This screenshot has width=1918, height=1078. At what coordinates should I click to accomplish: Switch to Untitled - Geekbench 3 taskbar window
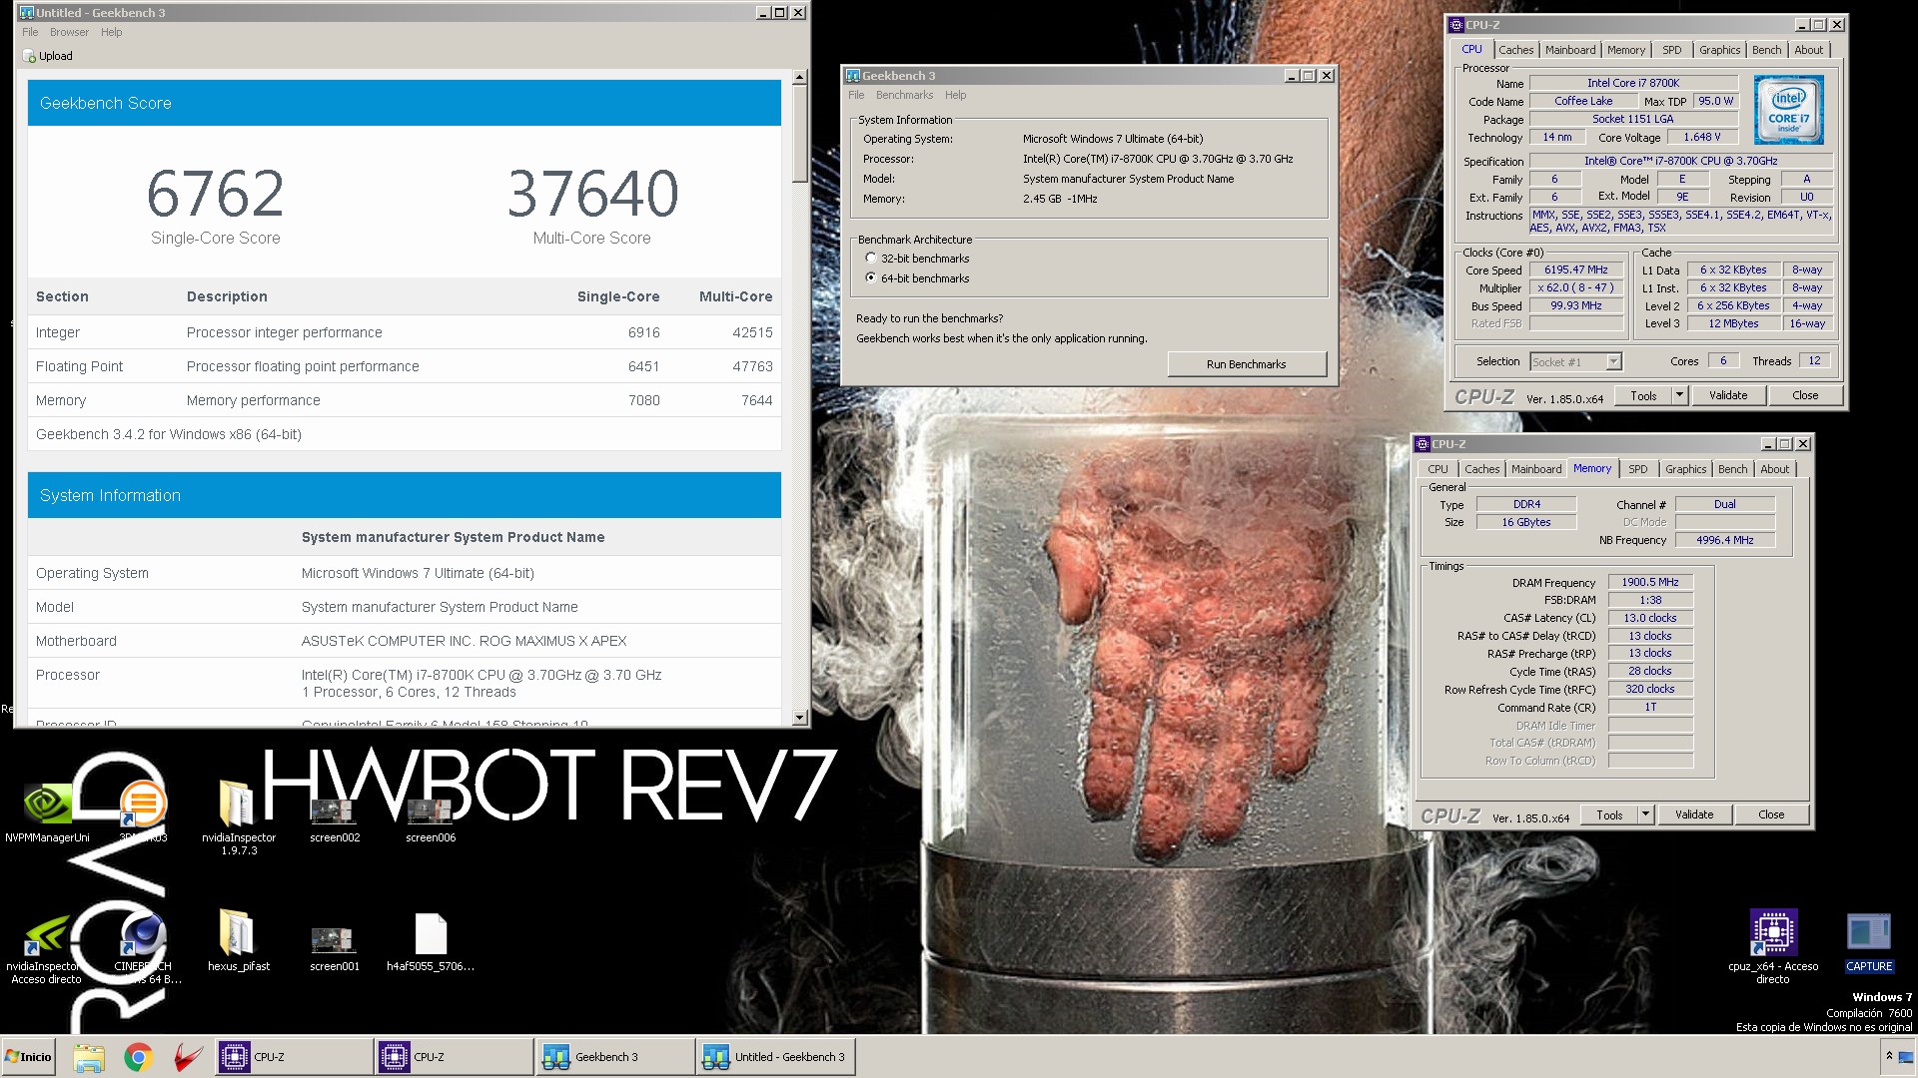776,1057
